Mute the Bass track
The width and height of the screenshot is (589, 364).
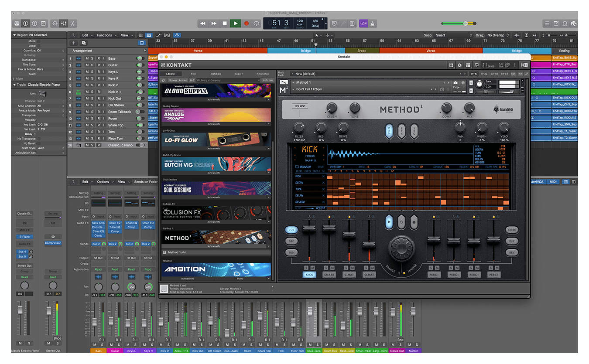click(x=87, y=58)
